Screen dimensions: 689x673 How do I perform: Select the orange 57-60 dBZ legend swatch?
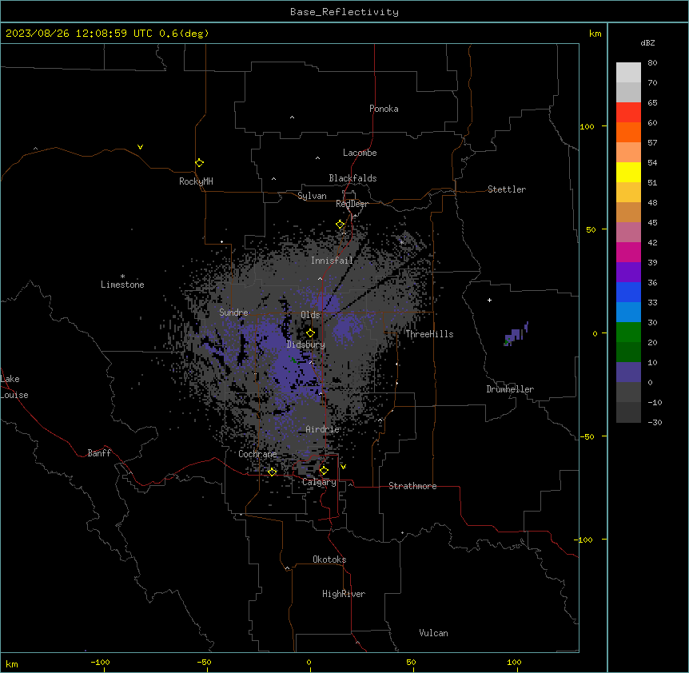[x=628, y=132]
